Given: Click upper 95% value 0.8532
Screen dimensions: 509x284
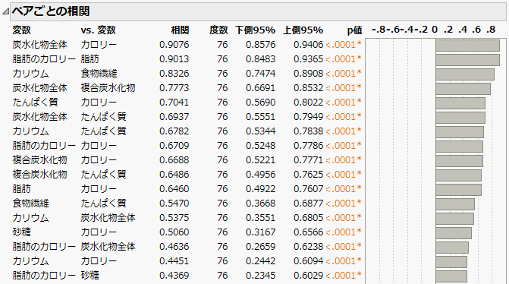Looking at the screenshot, I should point(309,88).
